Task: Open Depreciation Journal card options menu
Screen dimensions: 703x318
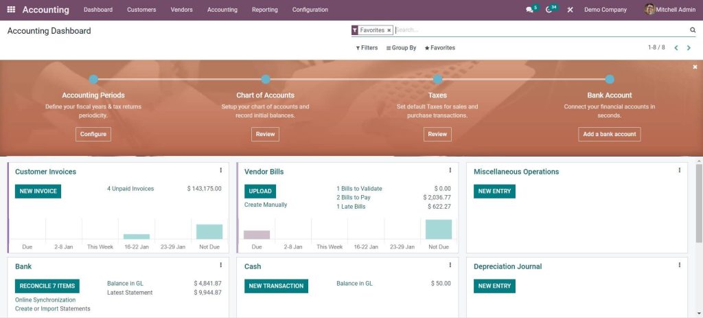Action: click(679, 265)
